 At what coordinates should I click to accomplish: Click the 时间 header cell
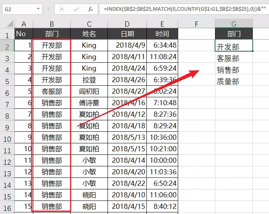pos(162,34)
